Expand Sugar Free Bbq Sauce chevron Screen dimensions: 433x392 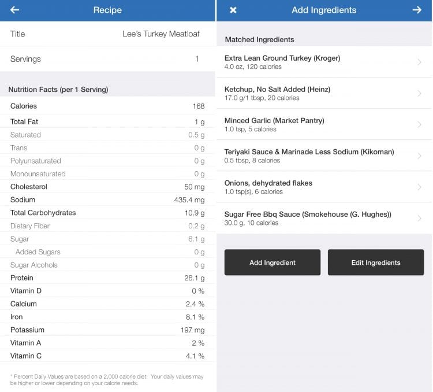(x=419, y=218)
